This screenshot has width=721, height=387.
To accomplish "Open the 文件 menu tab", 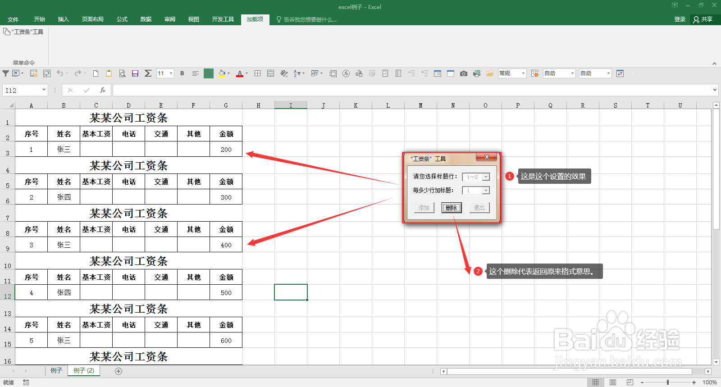I will pos(13,19).
